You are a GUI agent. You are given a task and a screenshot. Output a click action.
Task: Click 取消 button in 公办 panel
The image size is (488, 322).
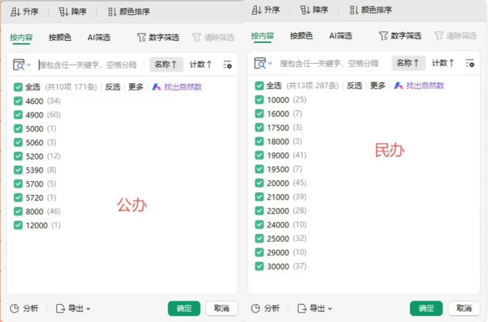[221, 308]
